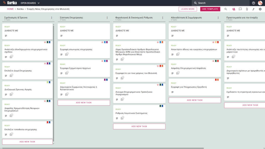This screenshot has height=149, width=265.
Task: Toggle star on Ασφαλής Χρηματοδότηση Νεοφυών card
Action: pos(45,101)
